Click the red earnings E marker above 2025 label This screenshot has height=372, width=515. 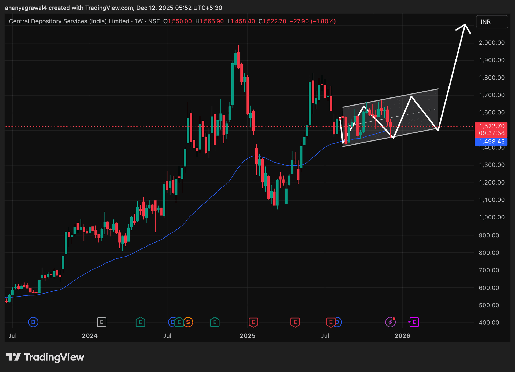point(253,322)
